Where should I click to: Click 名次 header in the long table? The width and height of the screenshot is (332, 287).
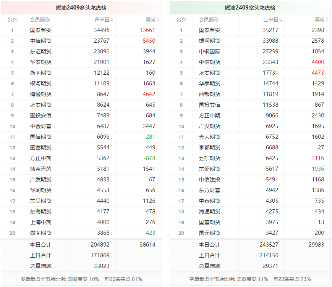12,20
